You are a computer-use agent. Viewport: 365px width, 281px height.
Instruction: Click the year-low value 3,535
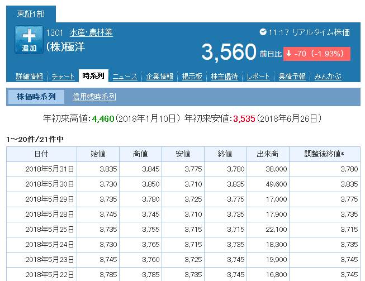click(244, 119)
